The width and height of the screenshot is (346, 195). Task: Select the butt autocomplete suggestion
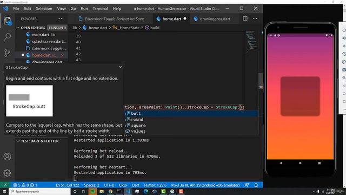click(191, 113)
